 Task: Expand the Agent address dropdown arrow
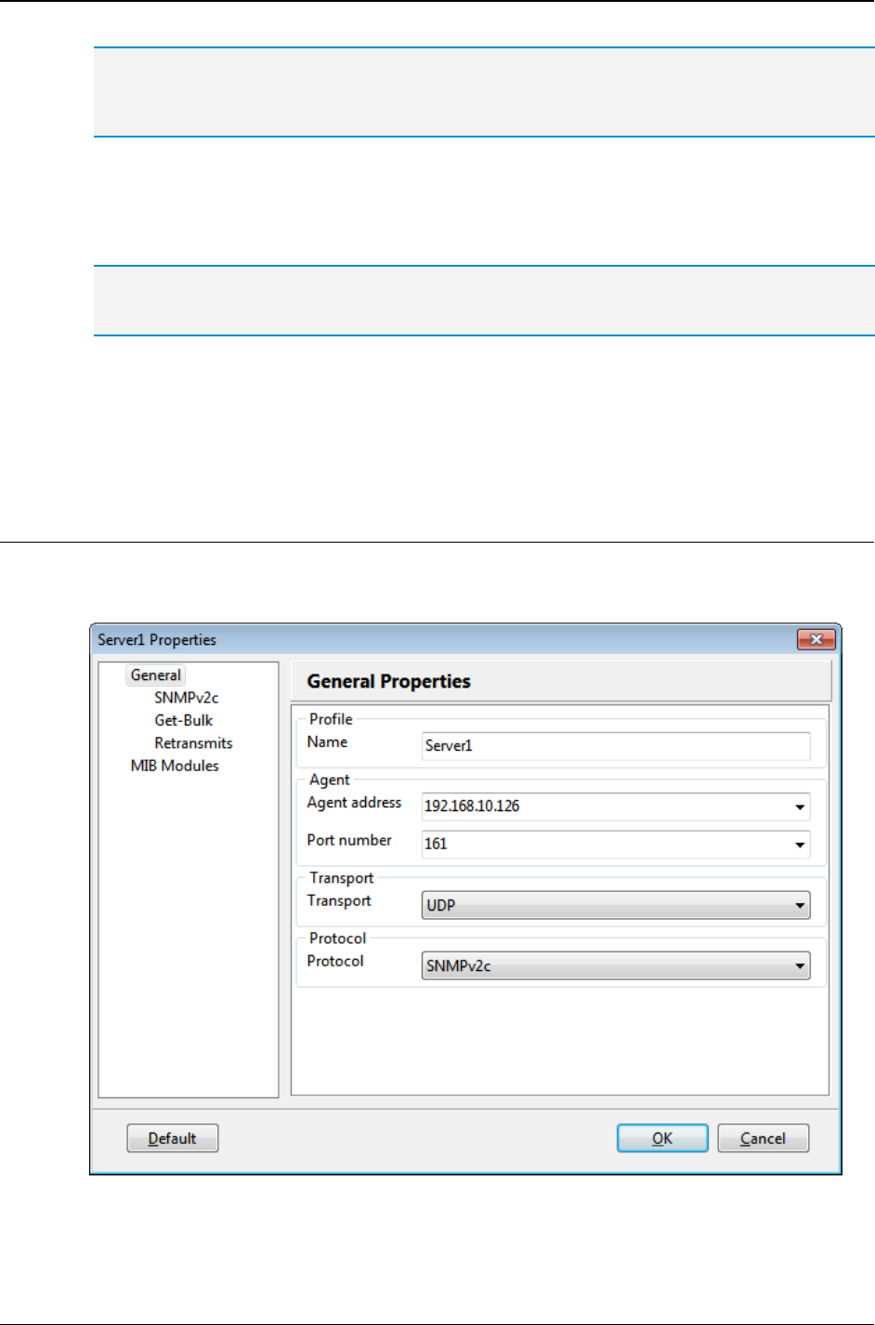coord(800,807)
